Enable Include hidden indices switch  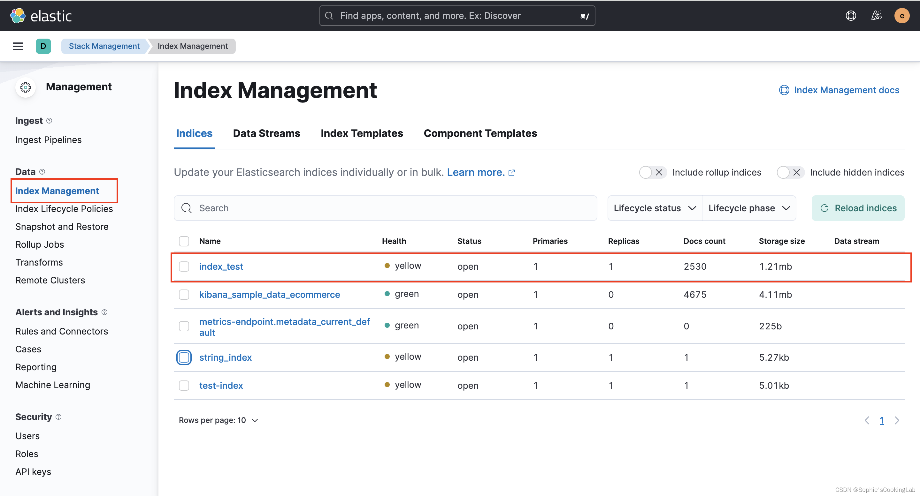pyautogui.click(x=790, y=172)
